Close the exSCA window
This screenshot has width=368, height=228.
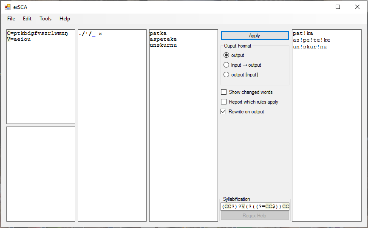pos(357,7)
